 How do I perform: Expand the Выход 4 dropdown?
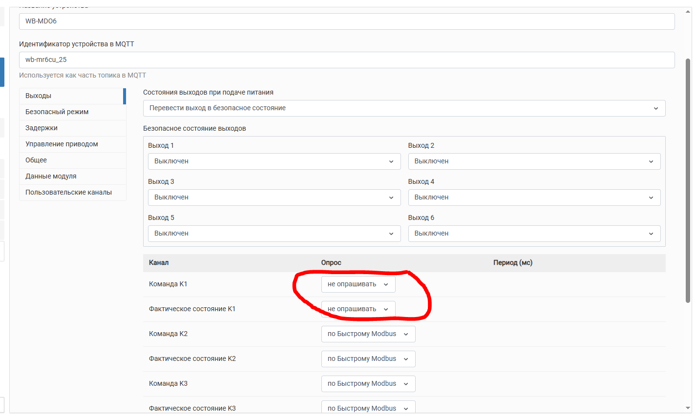click(534, 198)
